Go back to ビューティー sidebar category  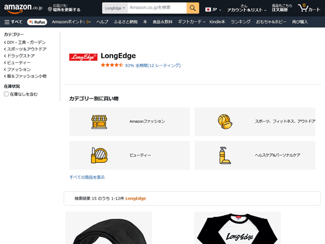click(x=17, y=63)
